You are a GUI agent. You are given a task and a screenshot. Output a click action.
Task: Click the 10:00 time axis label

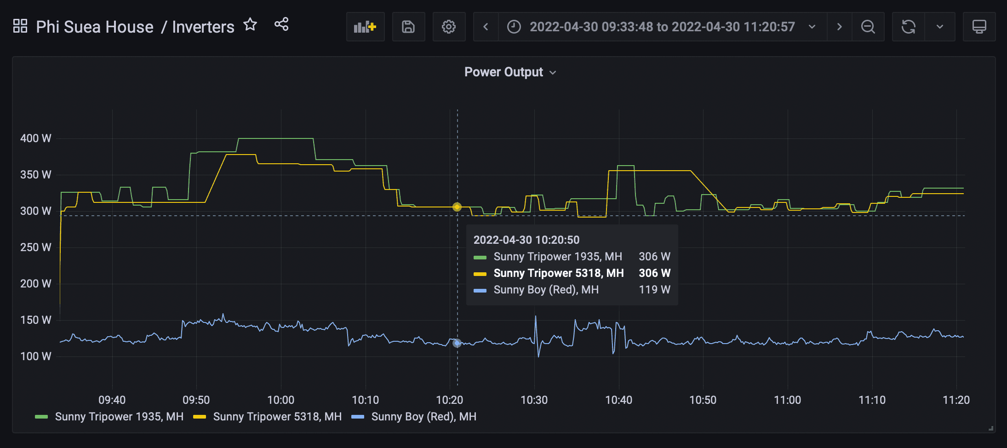tap(281, 400)
